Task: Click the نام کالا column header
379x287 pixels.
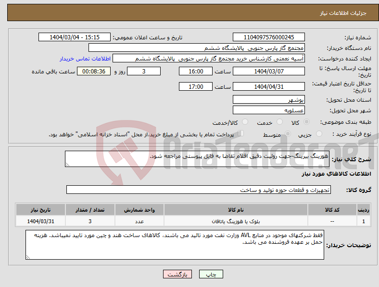Action: point(236,210)
